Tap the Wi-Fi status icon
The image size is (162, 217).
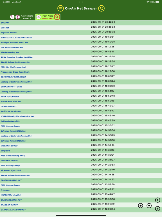148,2
